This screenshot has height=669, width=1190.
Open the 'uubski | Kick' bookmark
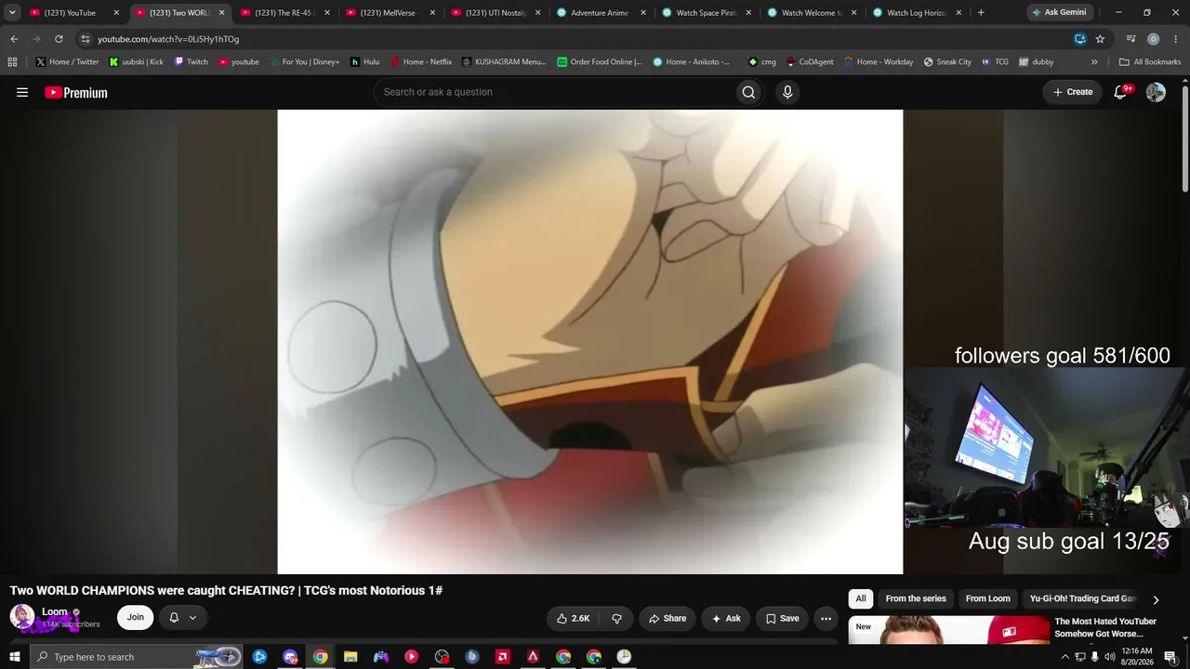pyautogui.click(x=136, y=62)
